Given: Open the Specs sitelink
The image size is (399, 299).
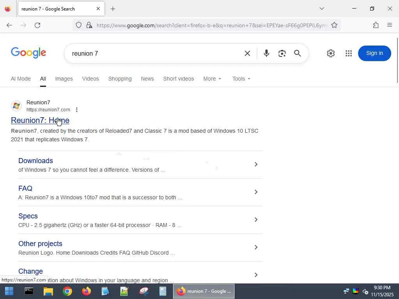Looking at the screenshot, I should pyautogui.click(x=28, y=216).
